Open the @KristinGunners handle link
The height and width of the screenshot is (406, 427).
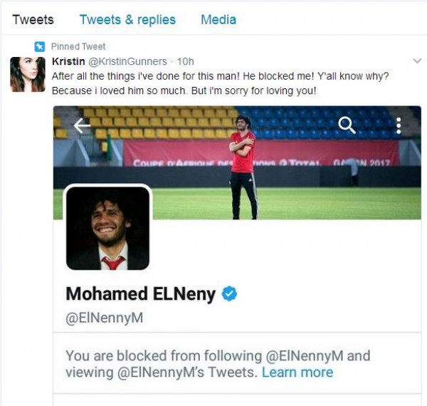pos(127,61)
